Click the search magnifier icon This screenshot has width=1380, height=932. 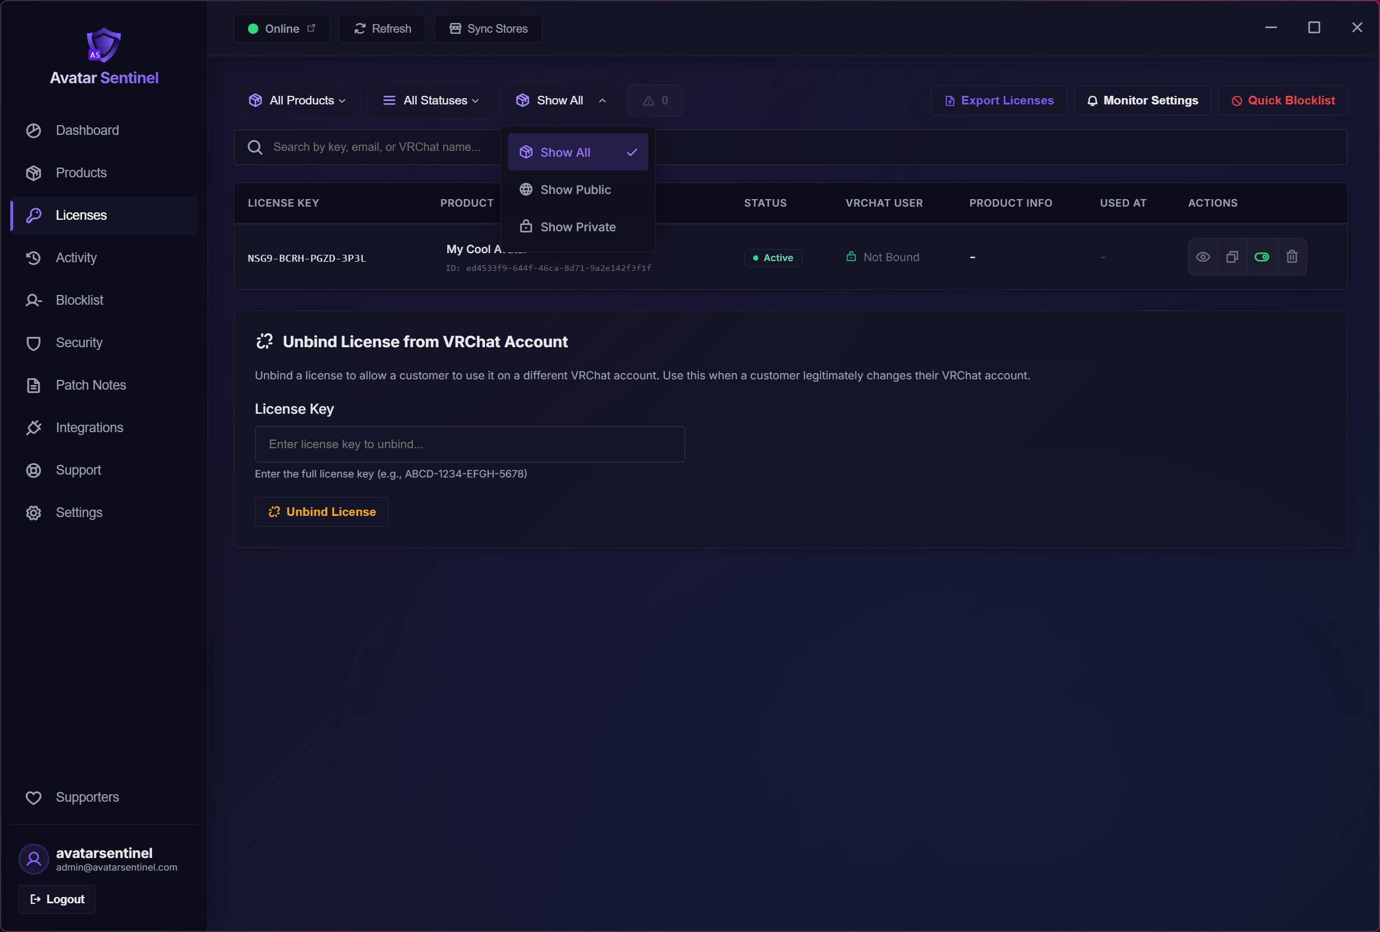[x=255, y=147]
